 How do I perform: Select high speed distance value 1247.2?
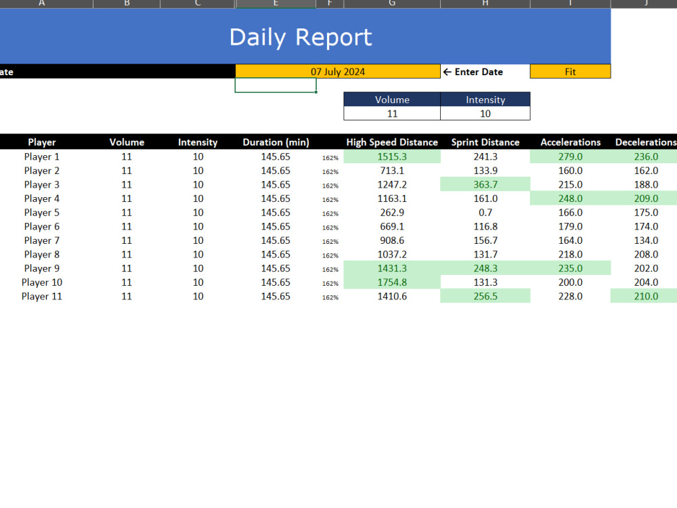[x=392, y=184]
